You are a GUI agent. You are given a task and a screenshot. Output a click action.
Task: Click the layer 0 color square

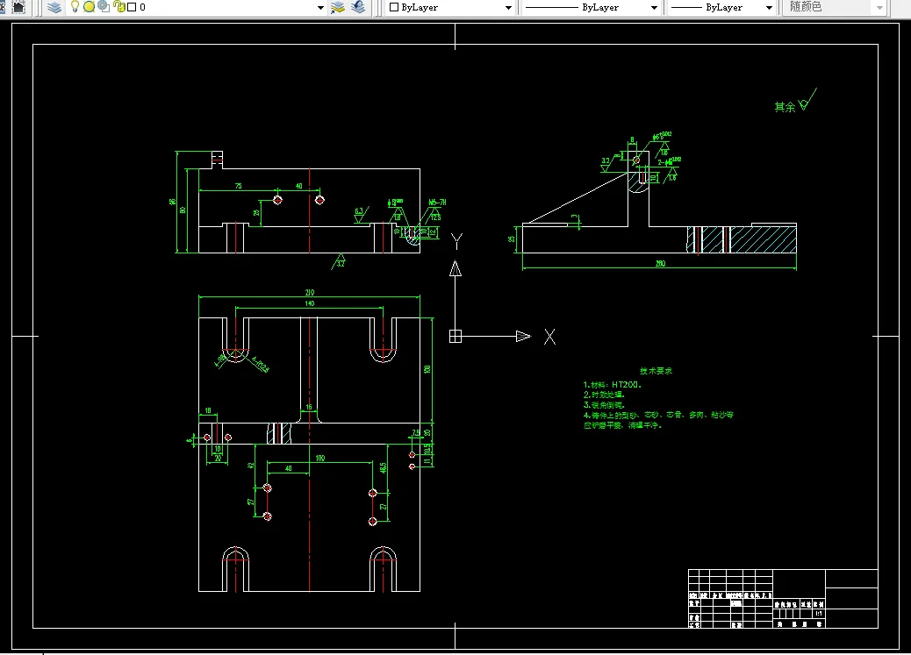pyautogui.click(x=132, y=8)
